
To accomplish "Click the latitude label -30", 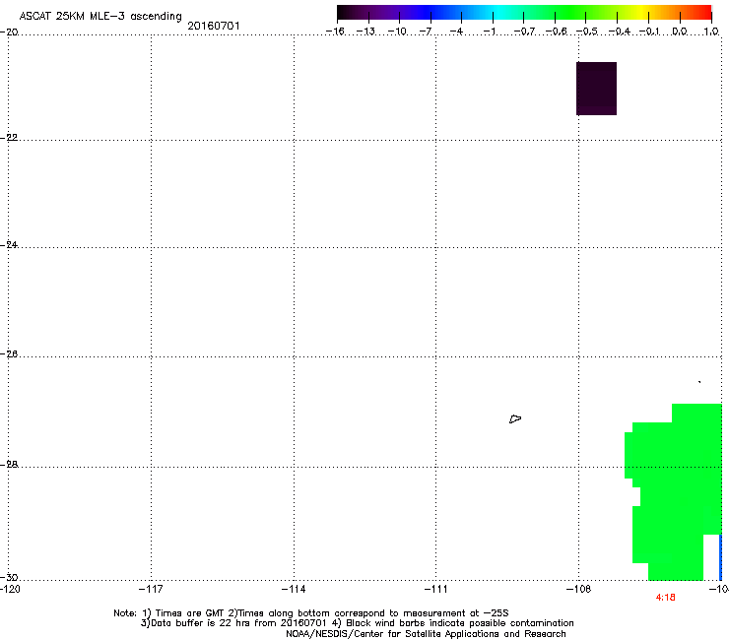I will (x=9, y=577).
